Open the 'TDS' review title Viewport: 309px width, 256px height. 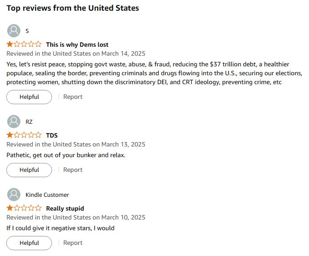coord(52,135)
